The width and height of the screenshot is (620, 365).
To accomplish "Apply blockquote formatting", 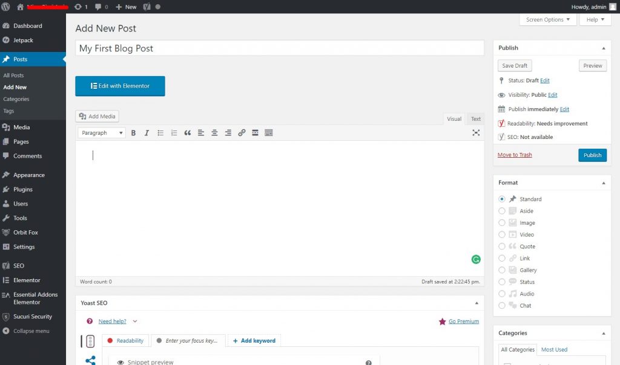I will tap(188, 133).
